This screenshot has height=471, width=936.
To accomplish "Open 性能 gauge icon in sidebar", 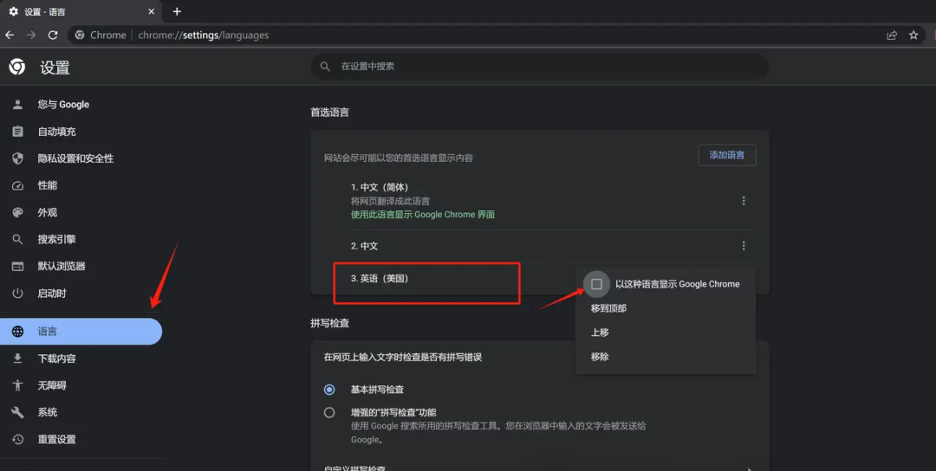I will click(17, 185).
